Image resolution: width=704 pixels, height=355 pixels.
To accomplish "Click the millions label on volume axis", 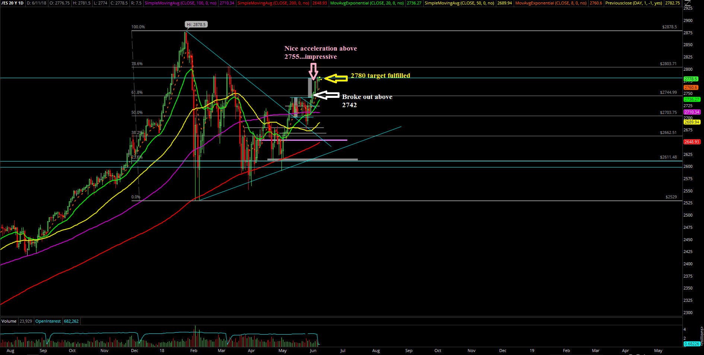I will (x=702, y=336).
